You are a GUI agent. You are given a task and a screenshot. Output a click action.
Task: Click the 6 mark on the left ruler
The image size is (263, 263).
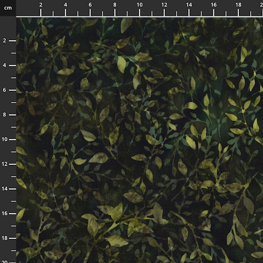pyautogui.click(x=4, y=90)
